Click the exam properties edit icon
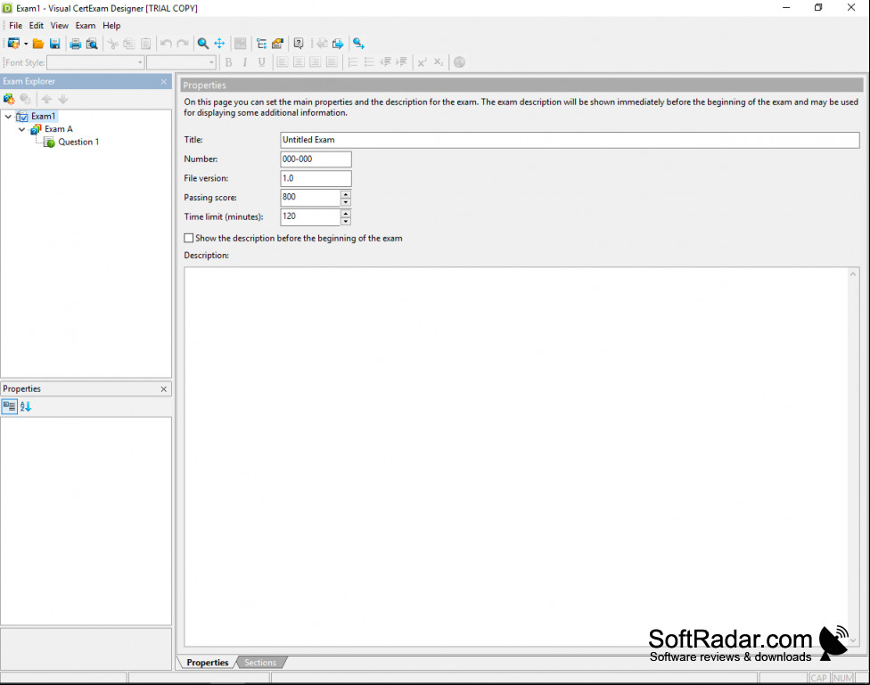 277,44
